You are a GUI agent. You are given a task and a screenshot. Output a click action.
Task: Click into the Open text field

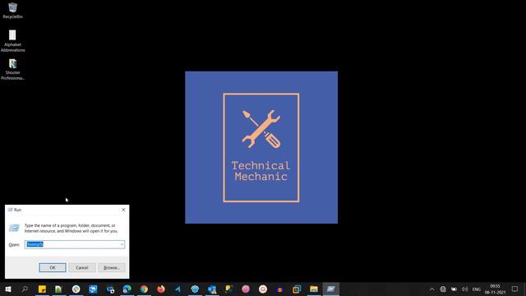point(72,244)
